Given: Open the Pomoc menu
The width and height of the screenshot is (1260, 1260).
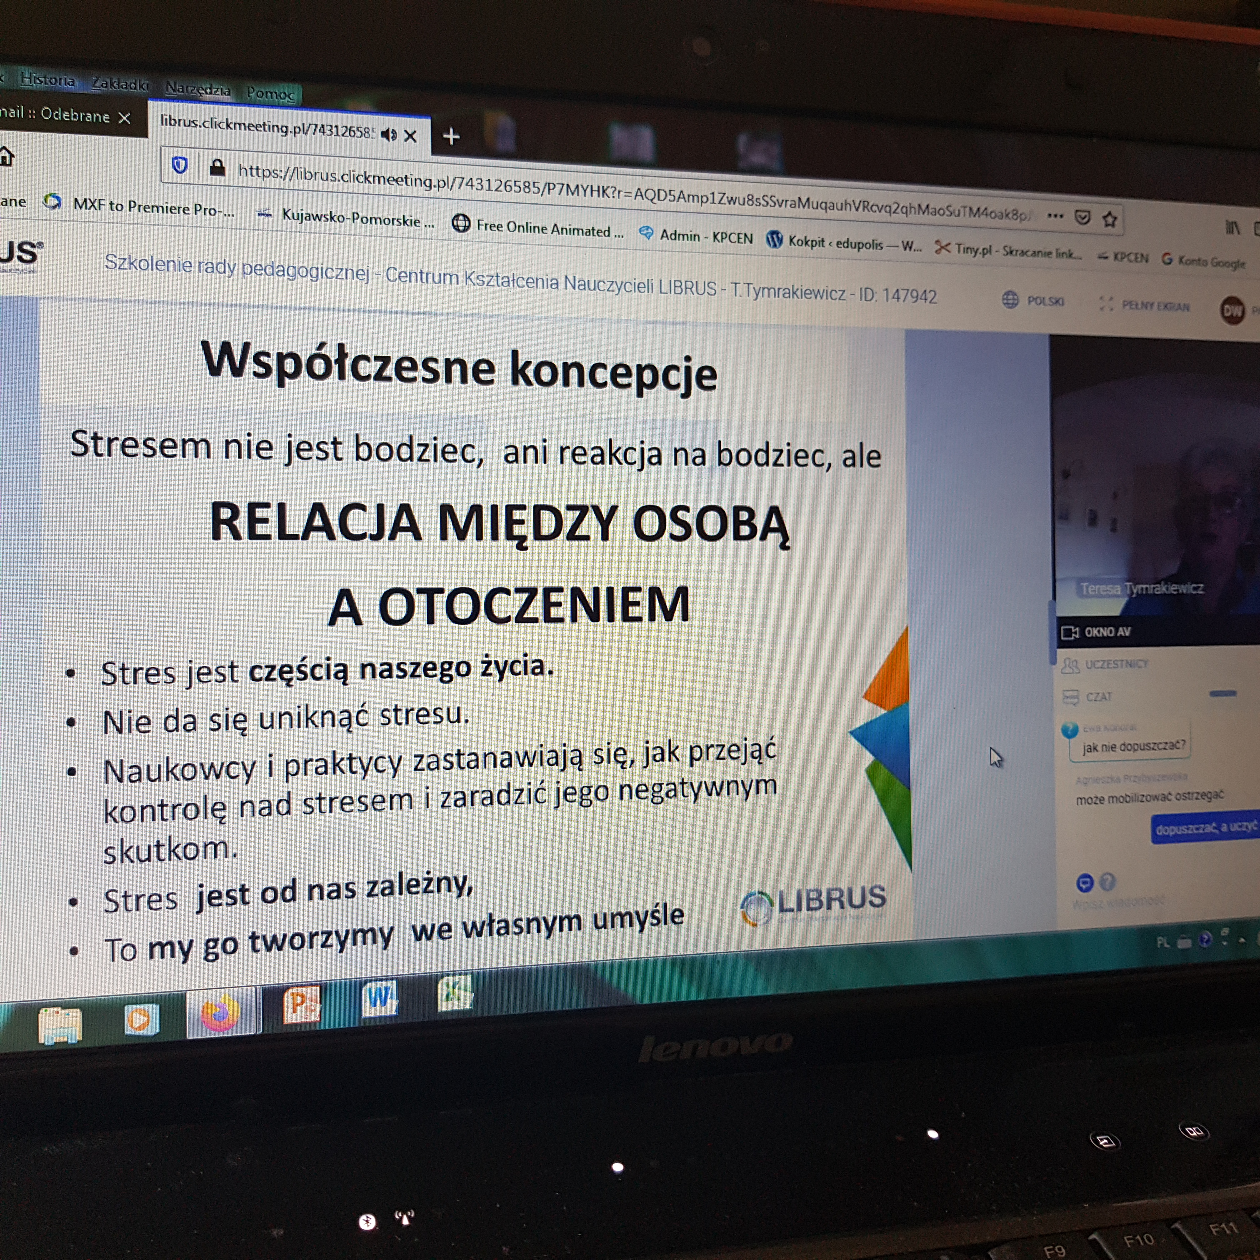Looking at the screenshot, I should click(270, 93).
